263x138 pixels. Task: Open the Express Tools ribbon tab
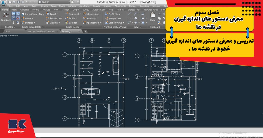coord(134,10)
